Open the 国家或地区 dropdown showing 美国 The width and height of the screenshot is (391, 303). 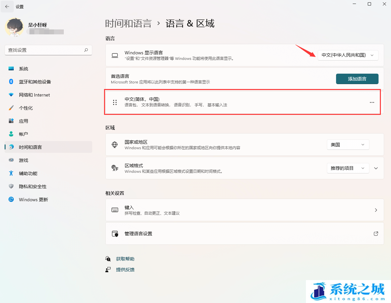(x=348, y=144)
